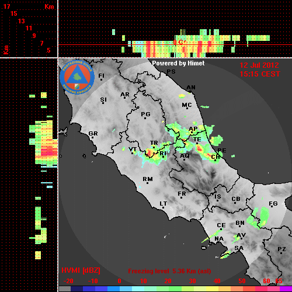Pick the purple swatch at color bar end
Image resolution: width=292 pixels, height=292 pixels.
click(286, 288)
